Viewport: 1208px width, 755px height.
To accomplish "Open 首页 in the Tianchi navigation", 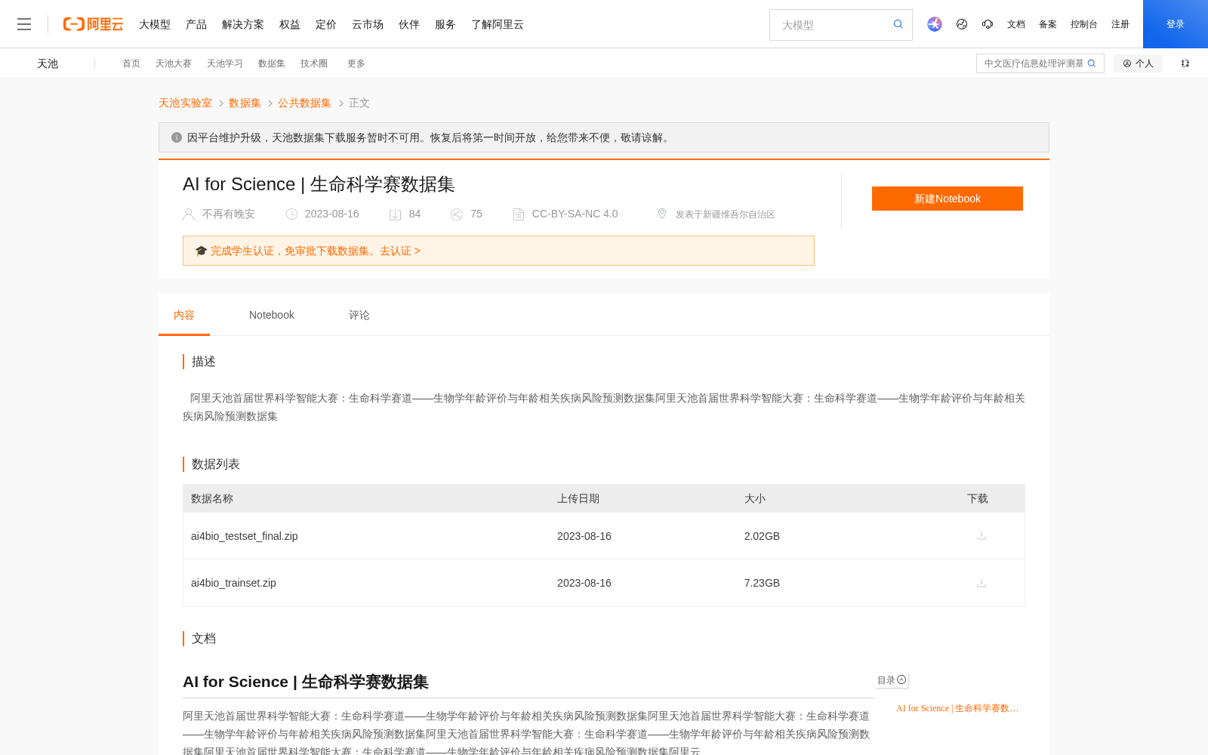I will pos(131,63).
